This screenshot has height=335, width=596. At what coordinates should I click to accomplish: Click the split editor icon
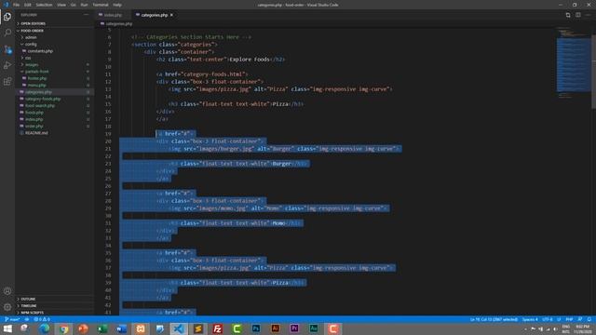point(577,15)
